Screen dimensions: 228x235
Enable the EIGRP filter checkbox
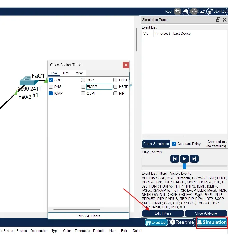click(x=83, y=87)
